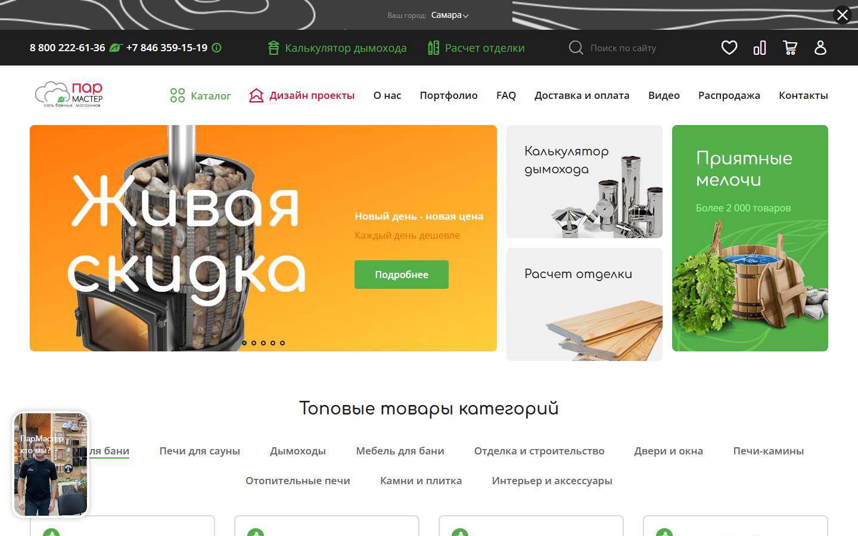This screenshot has height=536, width=858.
Task: Click the green leaf icon beside 8 800 number
Action: tap(116, 48)
